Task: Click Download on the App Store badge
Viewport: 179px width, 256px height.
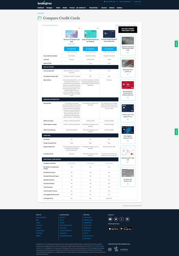Action: (114, 229)
